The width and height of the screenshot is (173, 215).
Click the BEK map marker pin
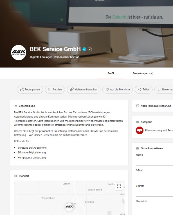[x=69, y=207]
